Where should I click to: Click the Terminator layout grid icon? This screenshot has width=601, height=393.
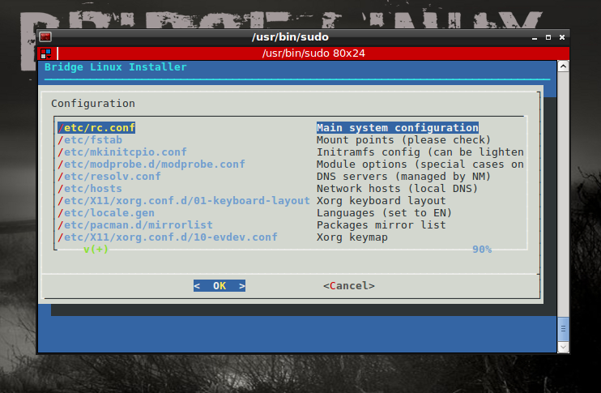[46, 53]
